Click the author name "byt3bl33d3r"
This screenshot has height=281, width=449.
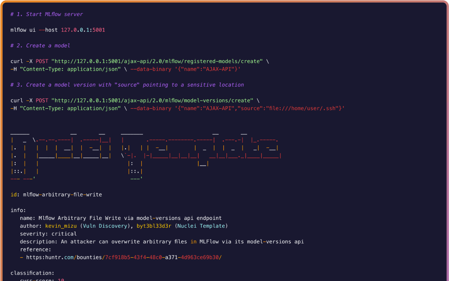pos(154,226)
